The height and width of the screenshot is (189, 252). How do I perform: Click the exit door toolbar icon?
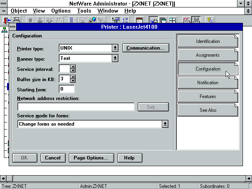pyautogui.click(x=7, y=20)
